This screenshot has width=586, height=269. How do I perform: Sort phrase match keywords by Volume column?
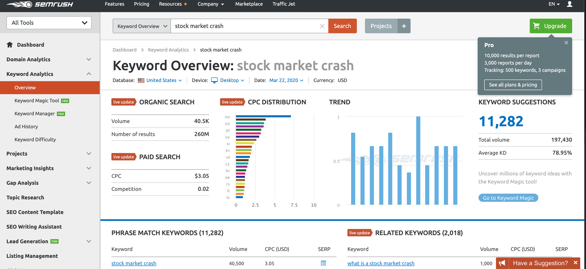click(238, 249)
